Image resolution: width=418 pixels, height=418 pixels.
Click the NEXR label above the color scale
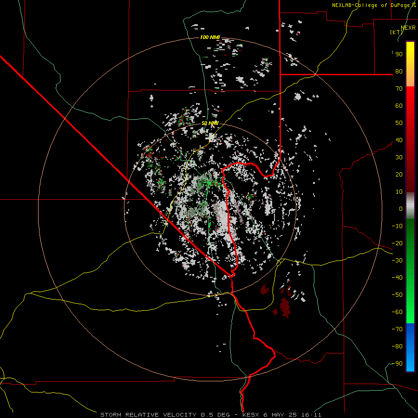[x=408, y=27]
